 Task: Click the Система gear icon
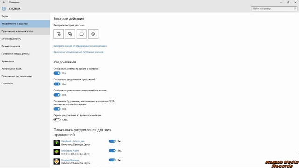point(4,9)
